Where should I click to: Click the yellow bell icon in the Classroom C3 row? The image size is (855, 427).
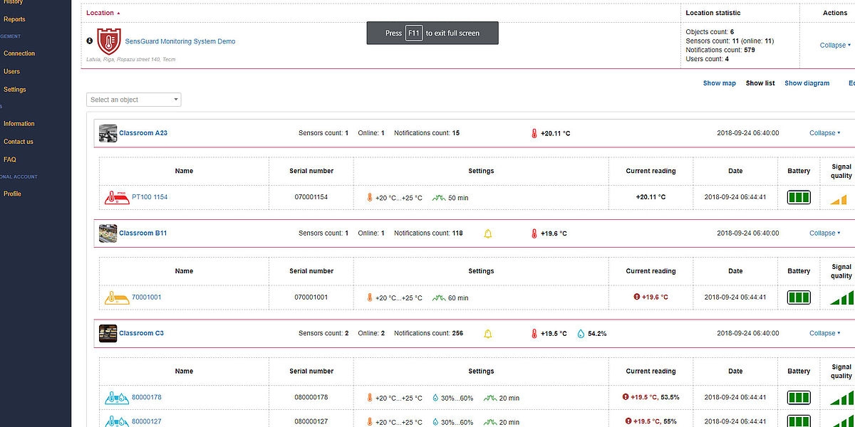pyautogui.click(x=488, y=333)
